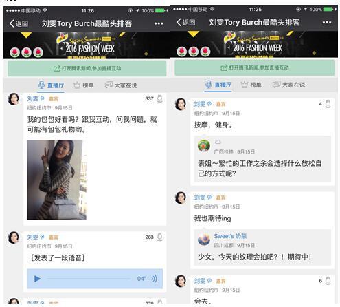The height and width of the screenshot is (307, 340).
Task: Tap the yellow triangle on right fashion banner
Action: [193, 34]
